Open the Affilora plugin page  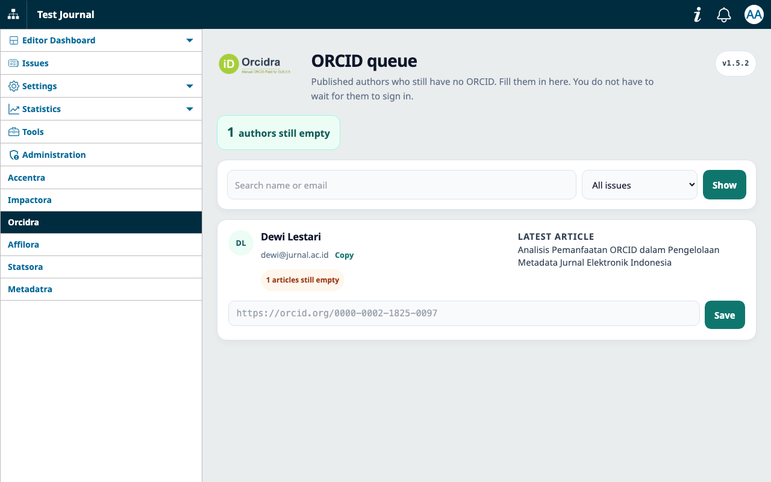click(101, 245)
